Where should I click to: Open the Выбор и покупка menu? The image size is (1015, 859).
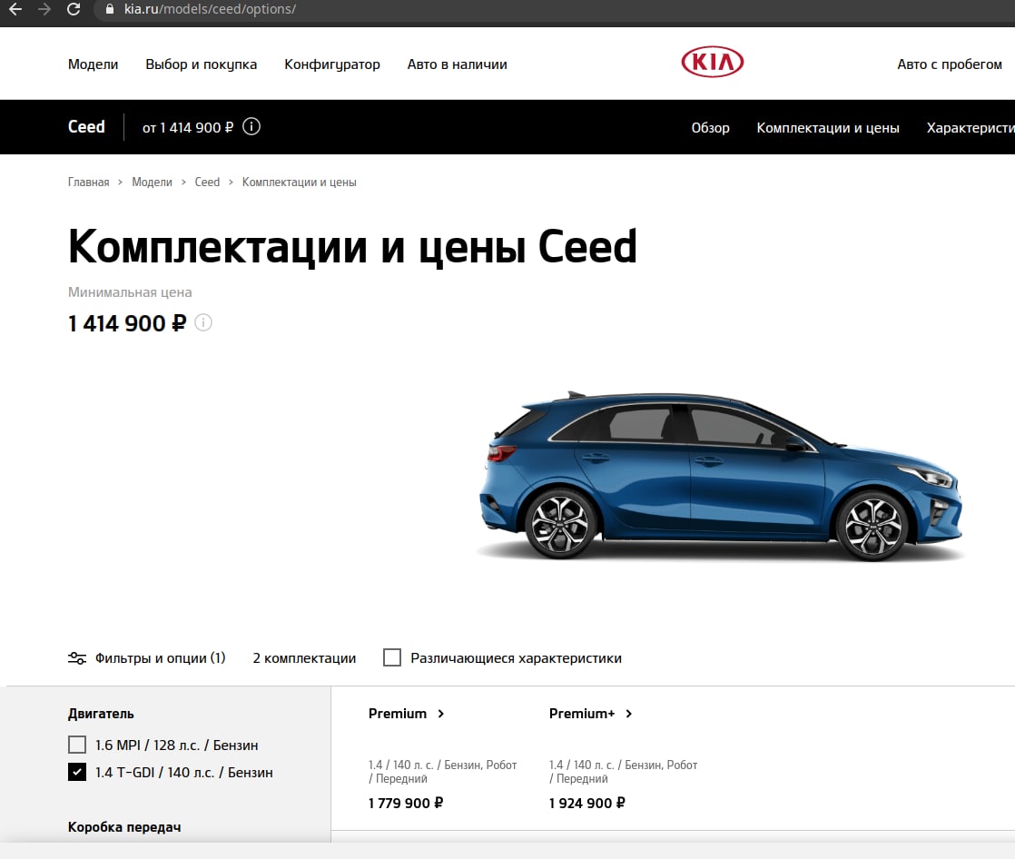[x=202, y=64]
